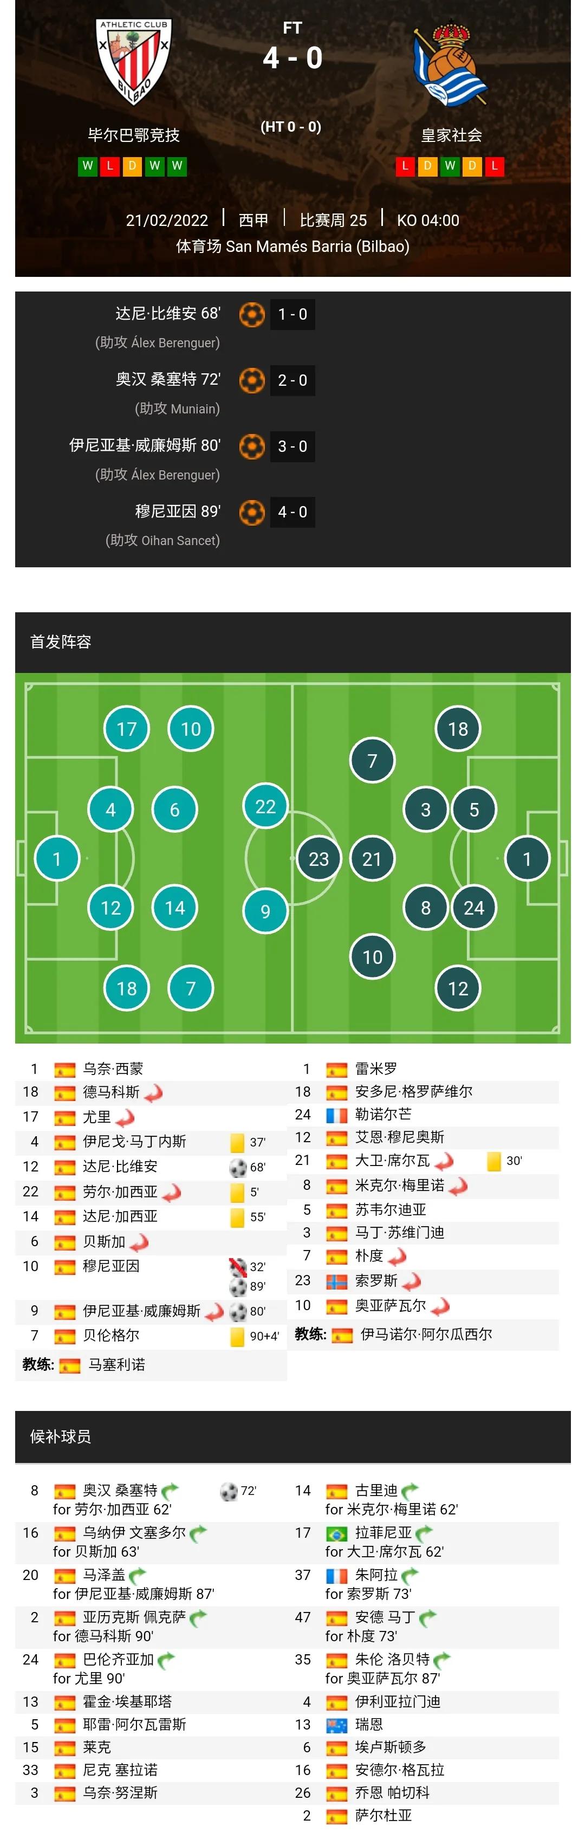Open the 皇家社会 team name link
This screenshot has height=1839, width=585.
451,135
